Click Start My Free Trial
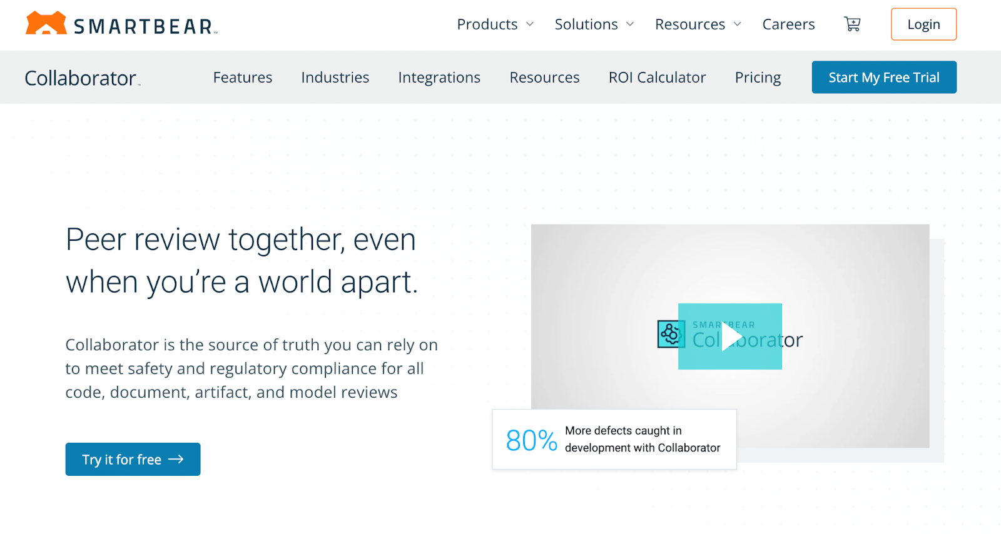 (884, 78)
